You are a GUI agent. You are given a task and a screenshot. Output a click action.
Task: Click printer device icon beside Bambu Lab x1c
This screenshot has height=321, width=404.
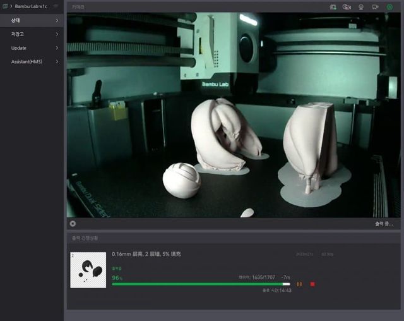(x=4, y=6)
